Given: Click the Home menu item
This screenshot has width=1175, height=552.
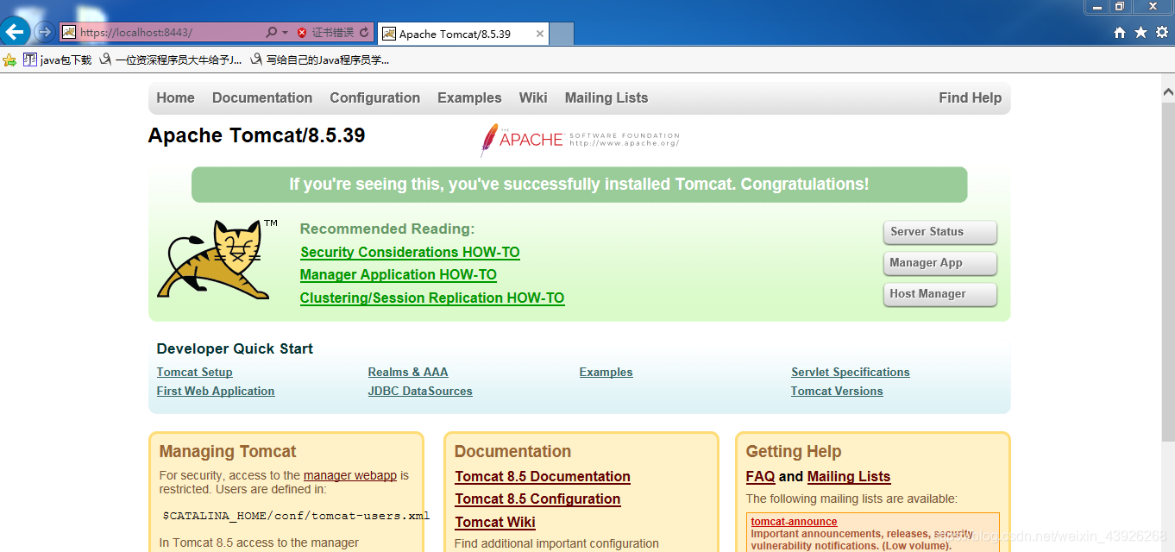Looking at the screenshot, I should (x=175, y=97).
